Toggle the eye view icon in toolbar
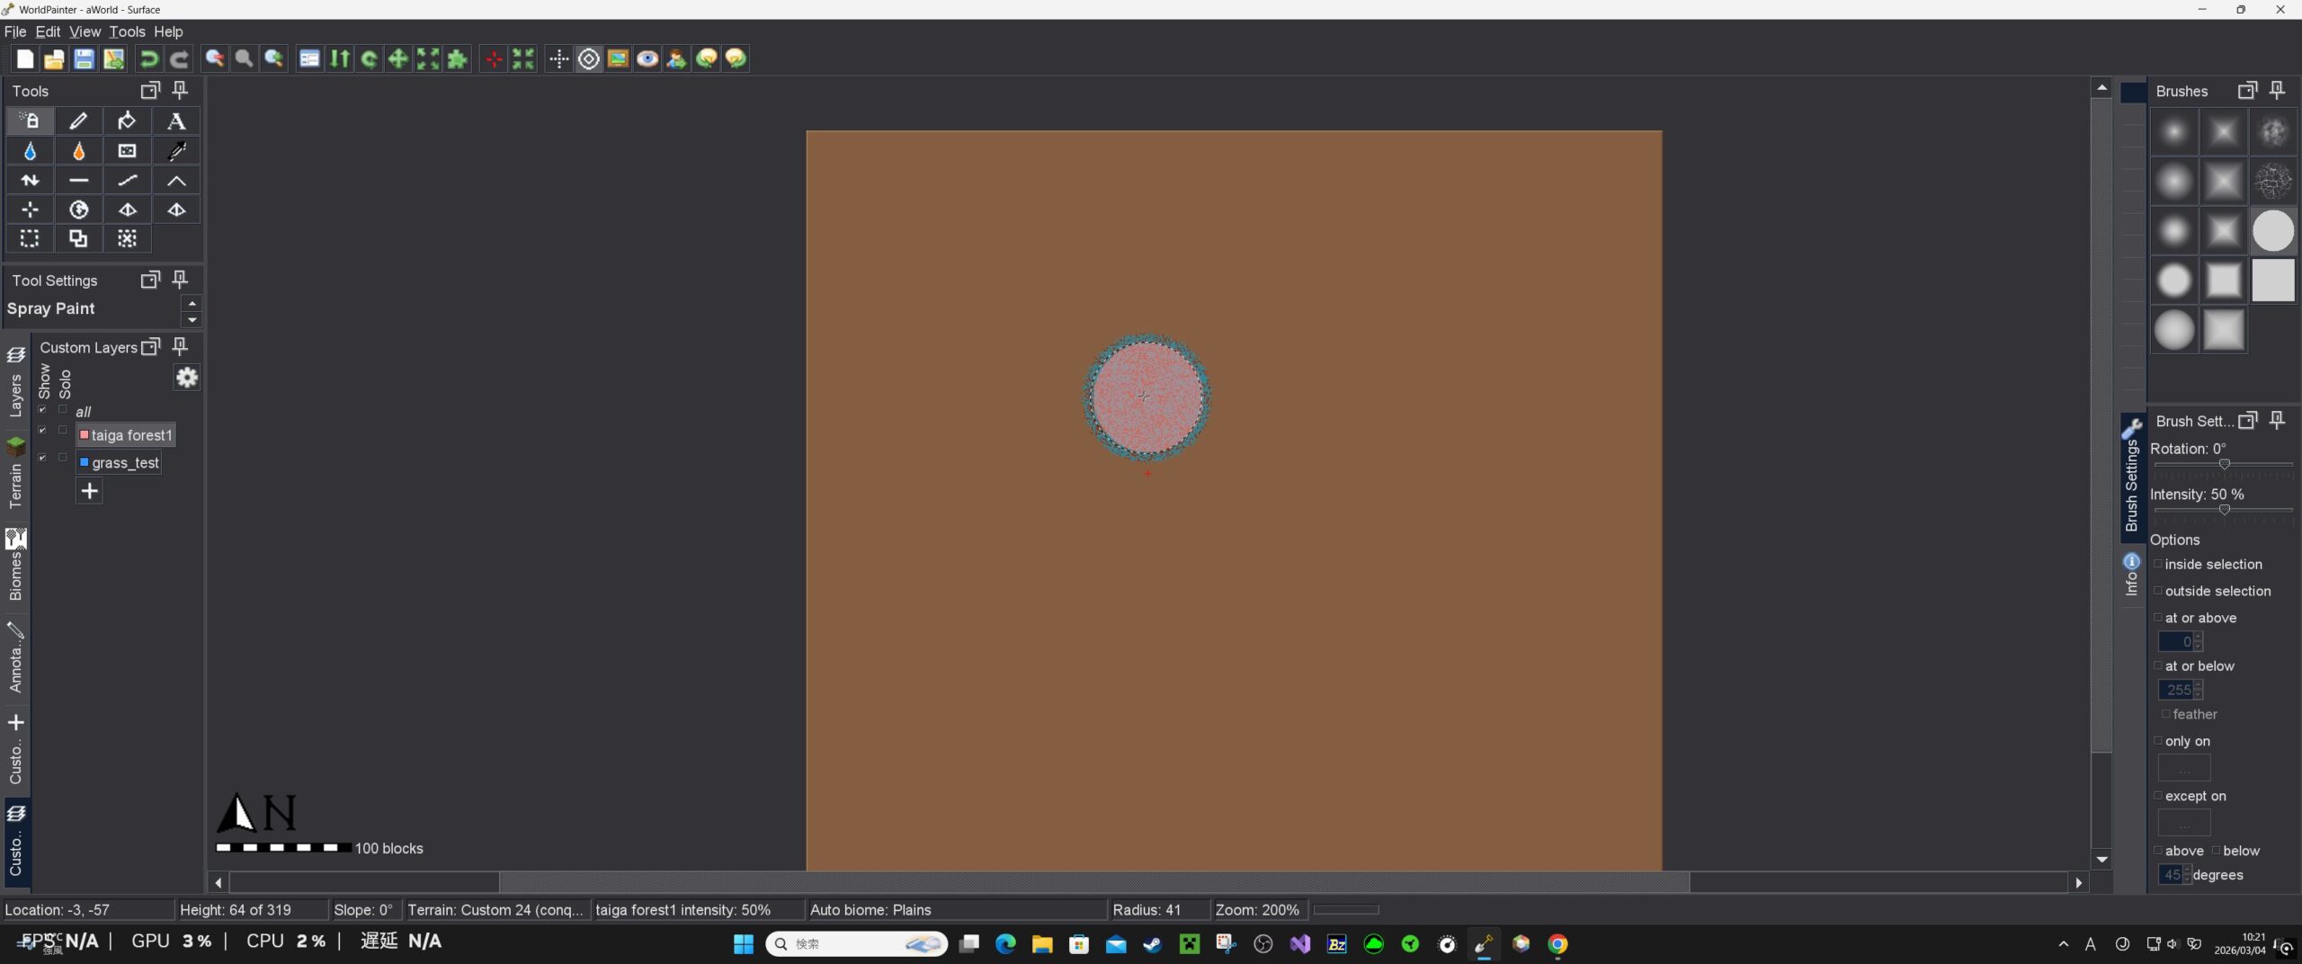The height and width of the screenshot is (964, 2302). (x=647, y=59)
